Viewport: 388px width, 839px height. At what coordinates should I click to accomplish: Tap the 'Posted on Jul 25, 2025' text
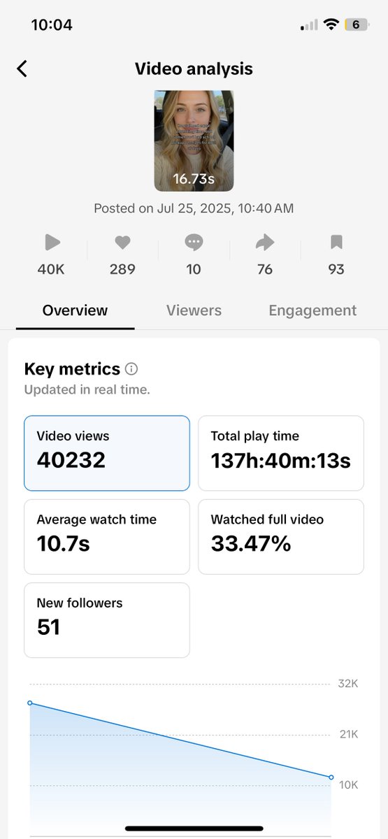click(194, 208)
